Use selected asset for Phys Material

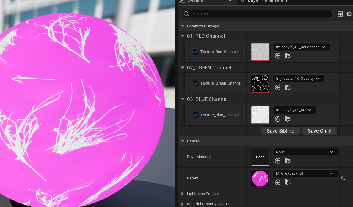tap(277, 161)
